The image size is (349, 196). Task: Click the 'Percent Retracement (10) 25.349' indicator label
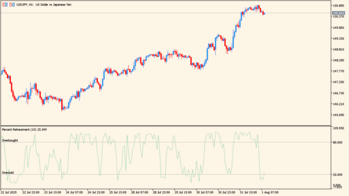(24, 130)
